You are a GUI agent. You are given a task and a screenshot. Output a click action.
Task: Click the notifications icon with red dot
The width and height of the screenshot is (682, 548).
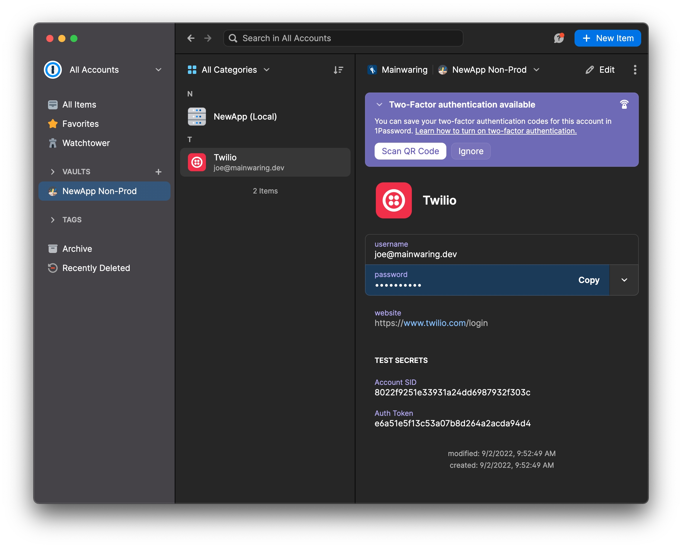(x=559, y=38)
